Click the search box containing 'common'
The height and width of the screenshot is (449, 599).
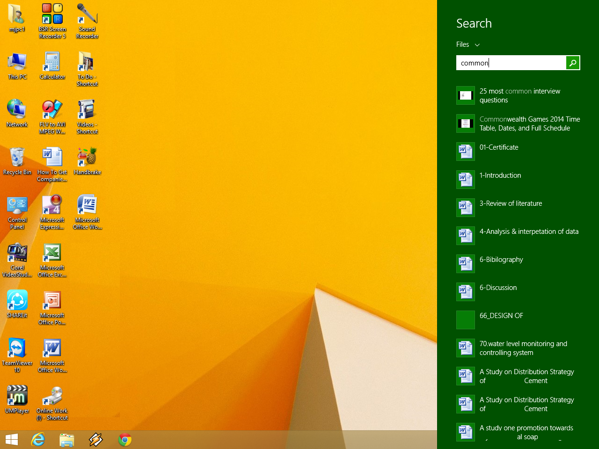(x=511, y=63)
